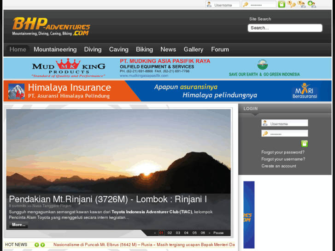
Task: Select slide 05 in slideshow pager
Action: tap(194, 233)
